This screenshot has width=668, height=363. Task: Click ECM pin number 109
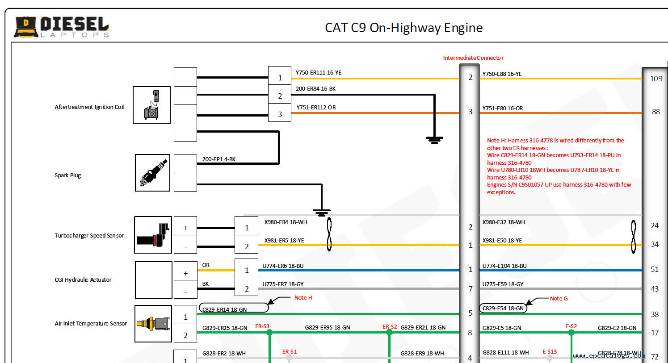(x=656, y=79)
